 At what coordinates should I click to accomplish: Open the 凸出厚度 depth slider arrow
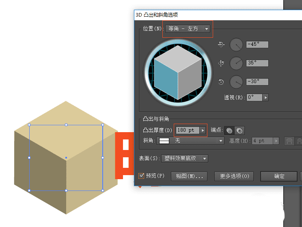coord(203,131)
